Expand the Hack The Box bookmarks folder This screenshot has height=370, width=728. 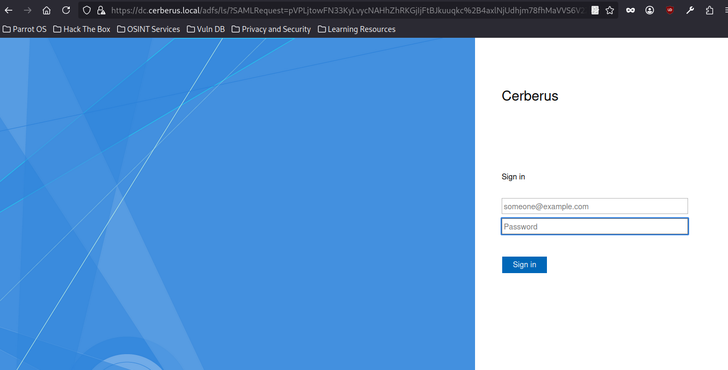[x=81, y=29]
